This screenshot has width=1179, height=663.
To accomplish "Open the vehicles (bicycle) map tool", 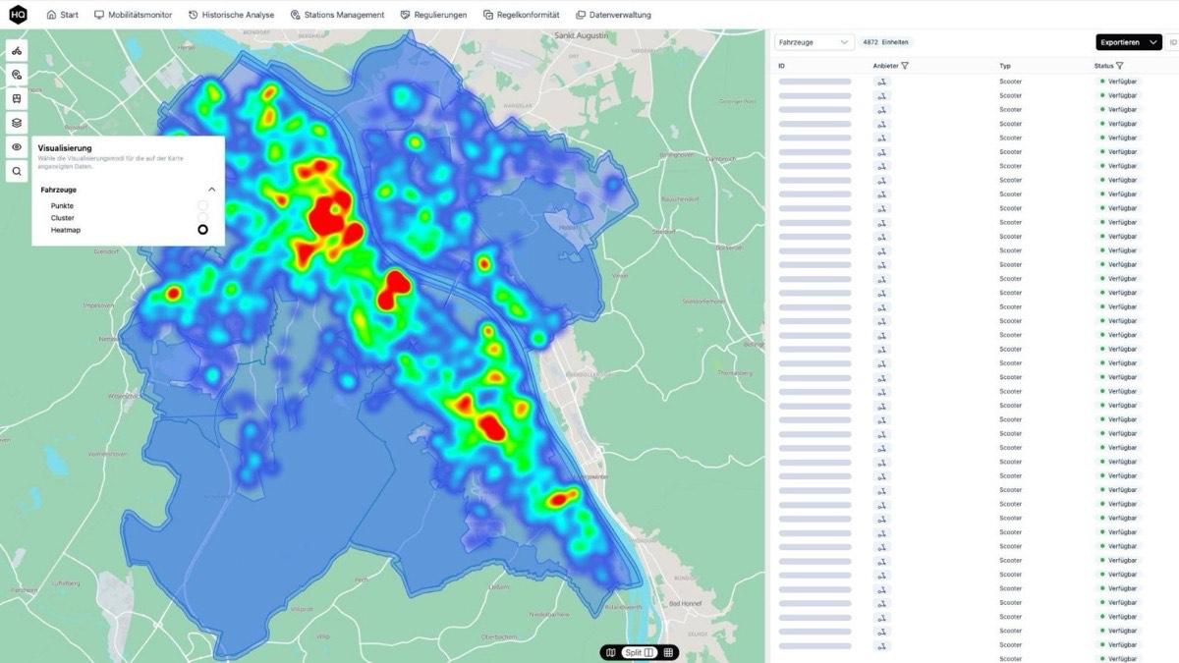I will tap(17, 50).
